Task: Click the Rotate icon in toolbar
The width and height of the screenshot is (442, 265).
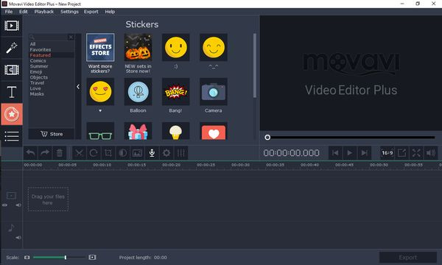Action: (x=94, y=153)
